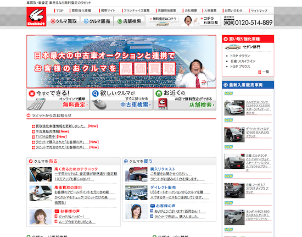Click the white Honda N-BOX thumbnail
This screenshot has height=237, width=302.
[234, 217]
